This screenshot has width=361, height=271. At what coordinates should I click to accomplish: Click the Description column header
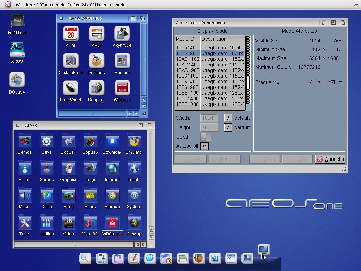[222, 39]
